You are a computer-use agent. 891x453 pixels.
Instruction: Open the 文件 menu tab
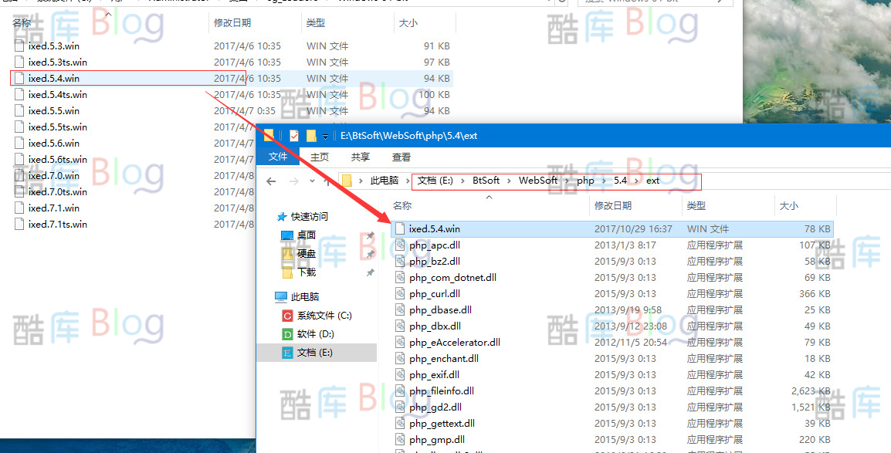[278, 157]
